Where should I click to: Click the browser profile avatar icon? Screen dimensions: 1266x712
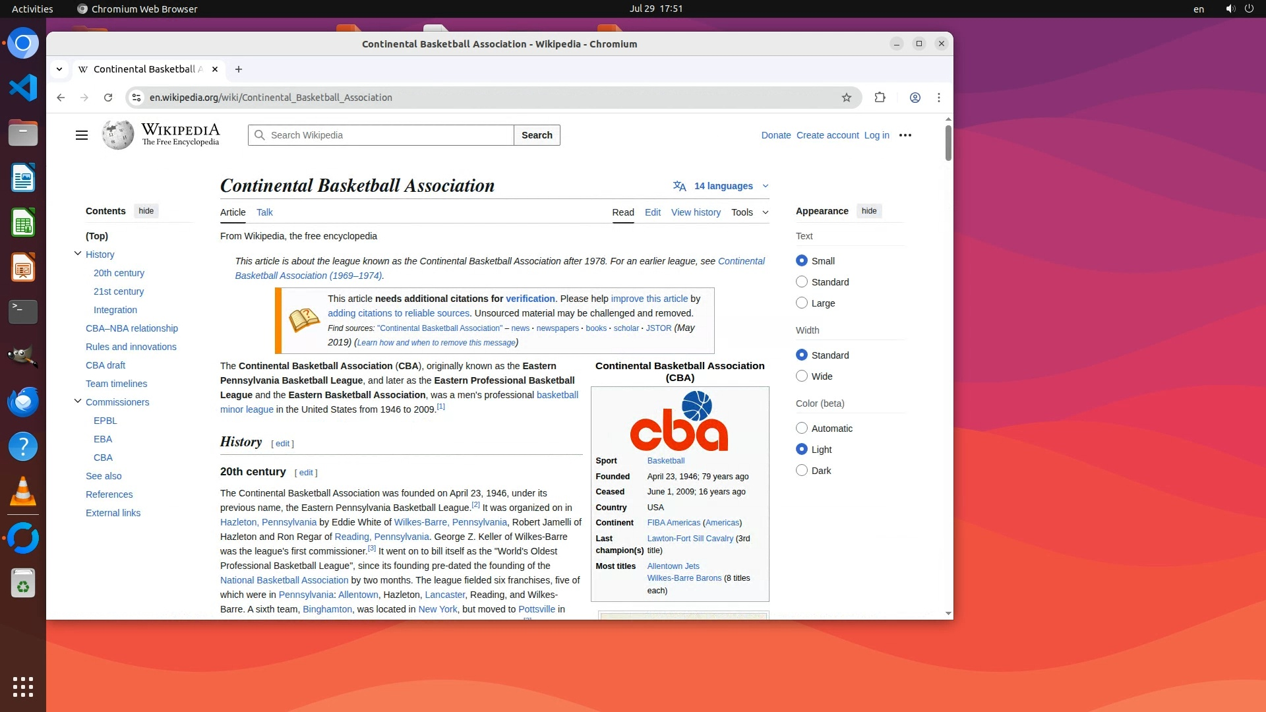click(915, 98)
